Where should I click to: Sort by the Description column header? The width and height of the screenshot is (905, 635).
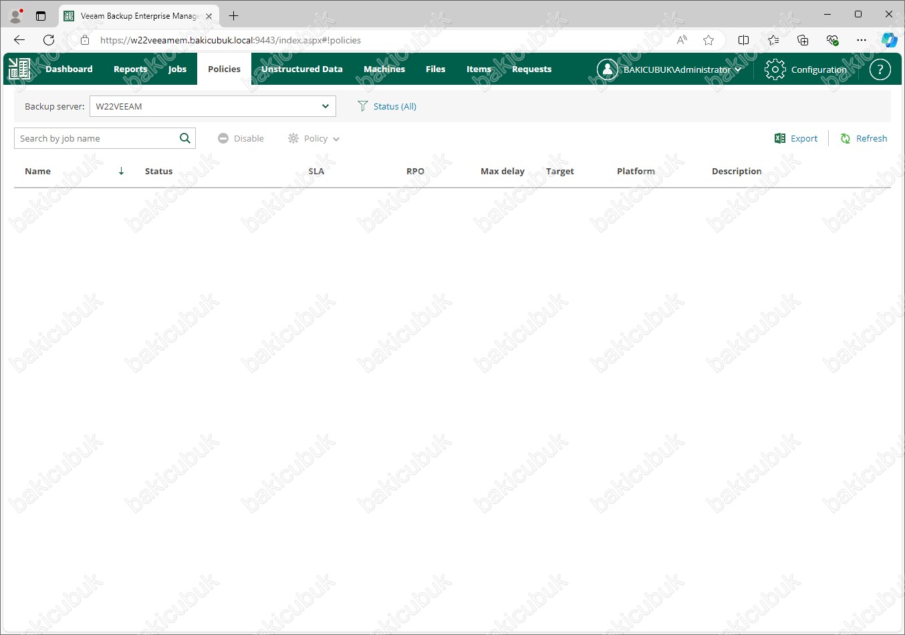(737, 171)
